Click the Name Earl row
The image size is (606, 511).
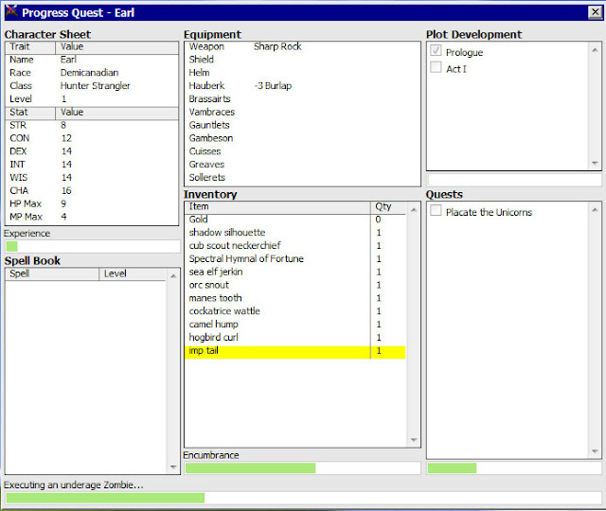(x=92, y=60)
